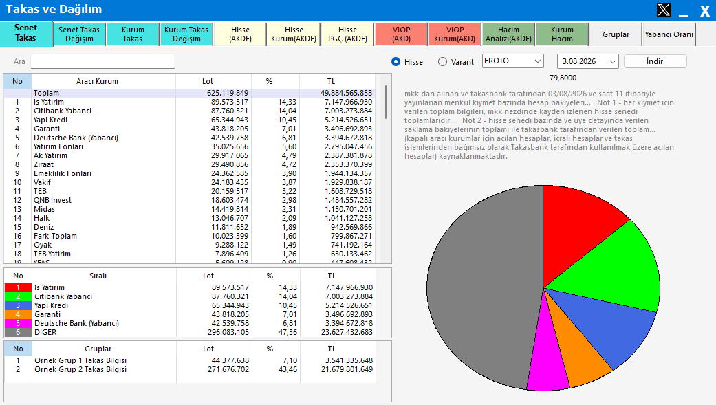716x405 pixels.
Task: Select the Halk row
Action: (x=190, y=218)
